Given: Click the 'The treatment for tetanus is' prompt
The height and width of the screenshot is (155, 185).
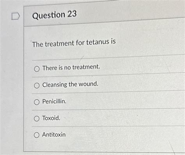Looking at the screenshot, I should click(x=74, y=43).
